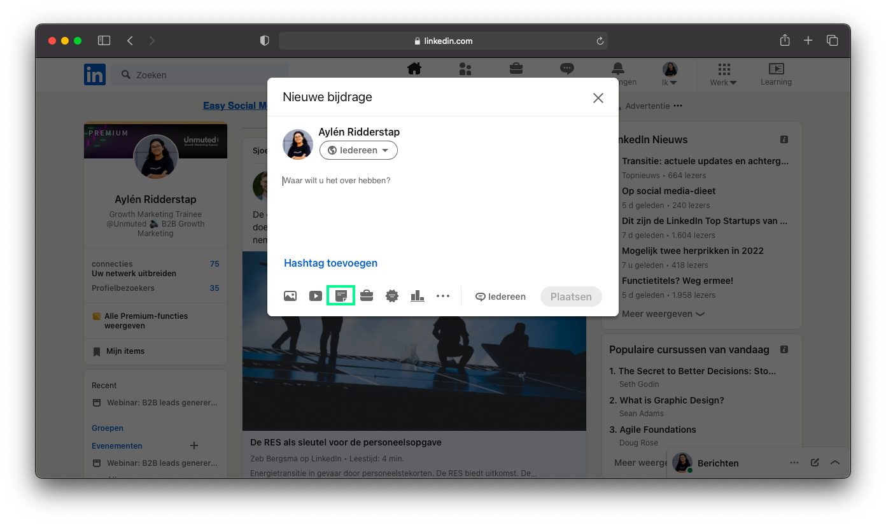Click the Safari privacy shield icon
886x525 pixels.
(265, 41)
